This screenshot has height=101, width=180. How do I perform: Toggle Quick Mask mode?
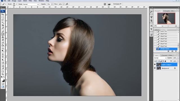point(3,84)
